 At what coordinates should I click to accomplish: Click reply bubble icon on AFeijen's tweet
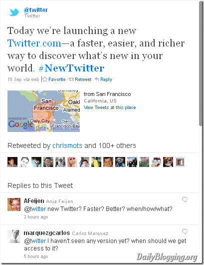click(185, 199)
